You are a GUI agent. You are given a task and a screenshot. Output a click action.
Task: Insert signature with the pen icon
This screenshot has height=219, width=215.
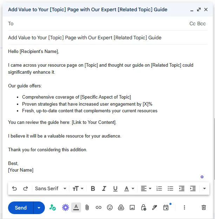[x=155, y=207]
